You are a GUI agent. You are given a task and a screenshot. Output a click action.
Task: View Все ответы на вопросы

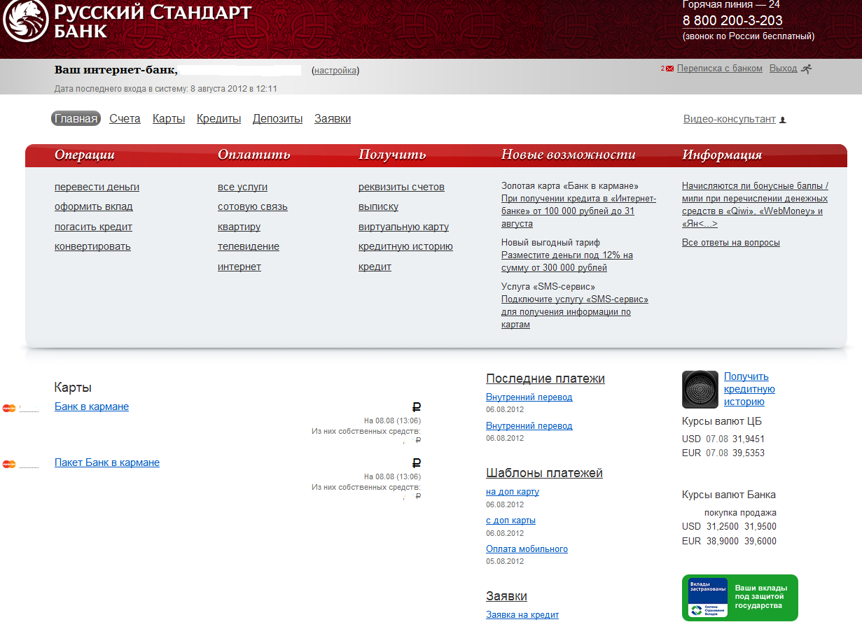[x=731, y=243]
